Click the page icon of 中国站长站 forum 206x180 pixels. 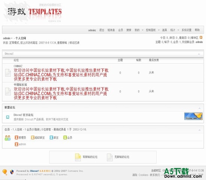(x=8, y=91)
